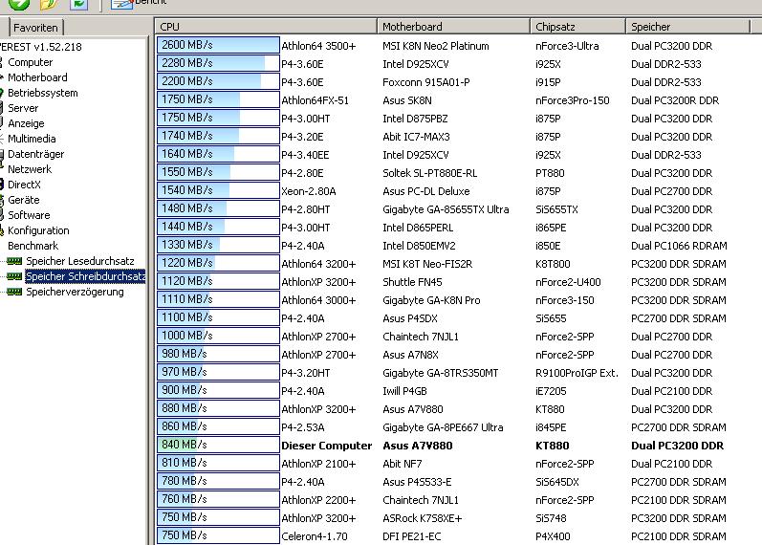Screen dimensions: 762x545
Task: Open the Multimedia tree item
Action: coord(32,139)
